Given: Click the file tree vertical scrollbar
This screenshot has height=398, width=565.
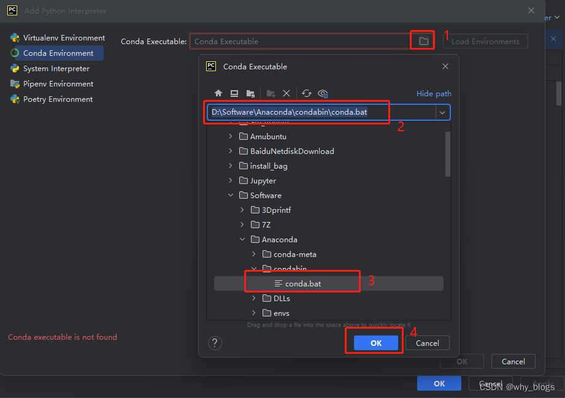Looking at the screenshot, I should 448,154.
